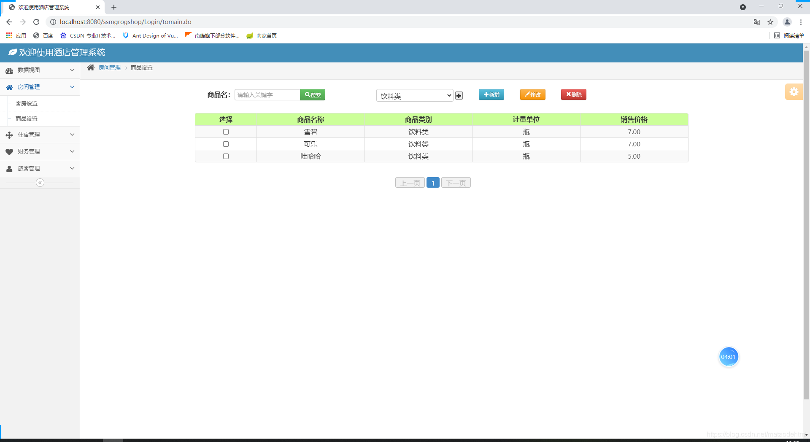Open 百度 bookmark
The image size is (810, 442).
43,35
